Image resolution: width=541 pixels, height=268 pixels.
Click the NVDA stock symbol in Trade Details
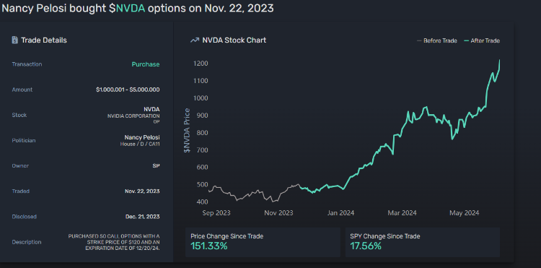151,109
